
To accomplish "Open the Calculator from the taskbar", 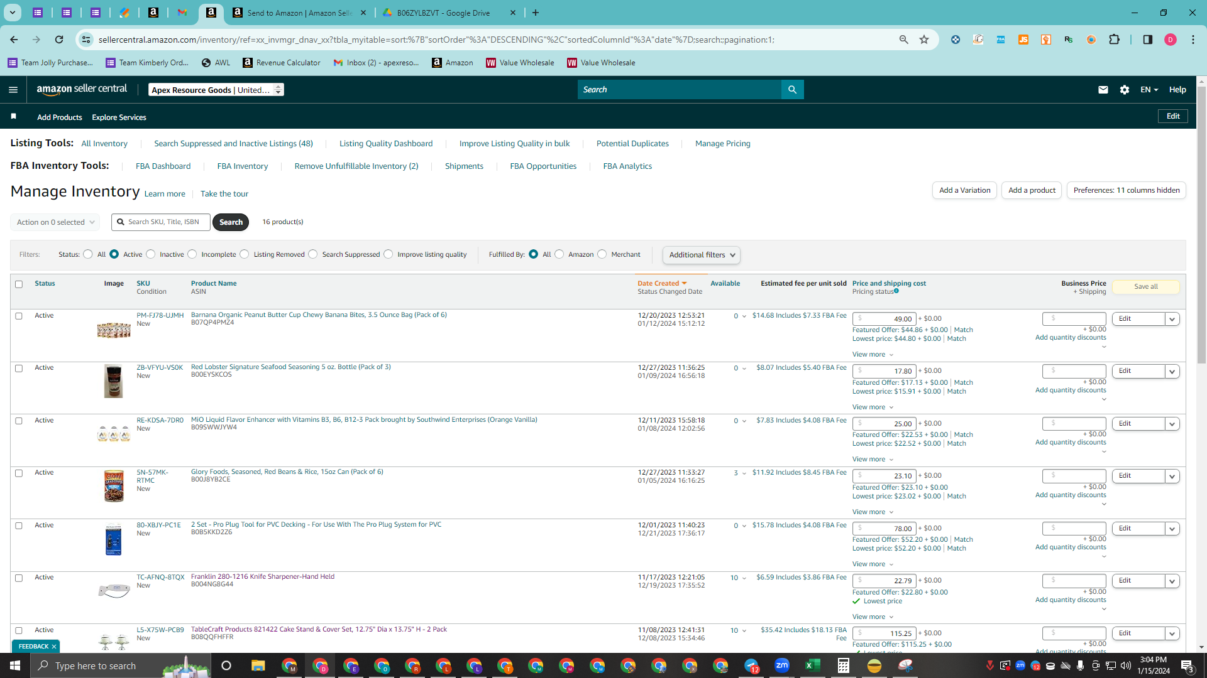I will click(844, 665).
